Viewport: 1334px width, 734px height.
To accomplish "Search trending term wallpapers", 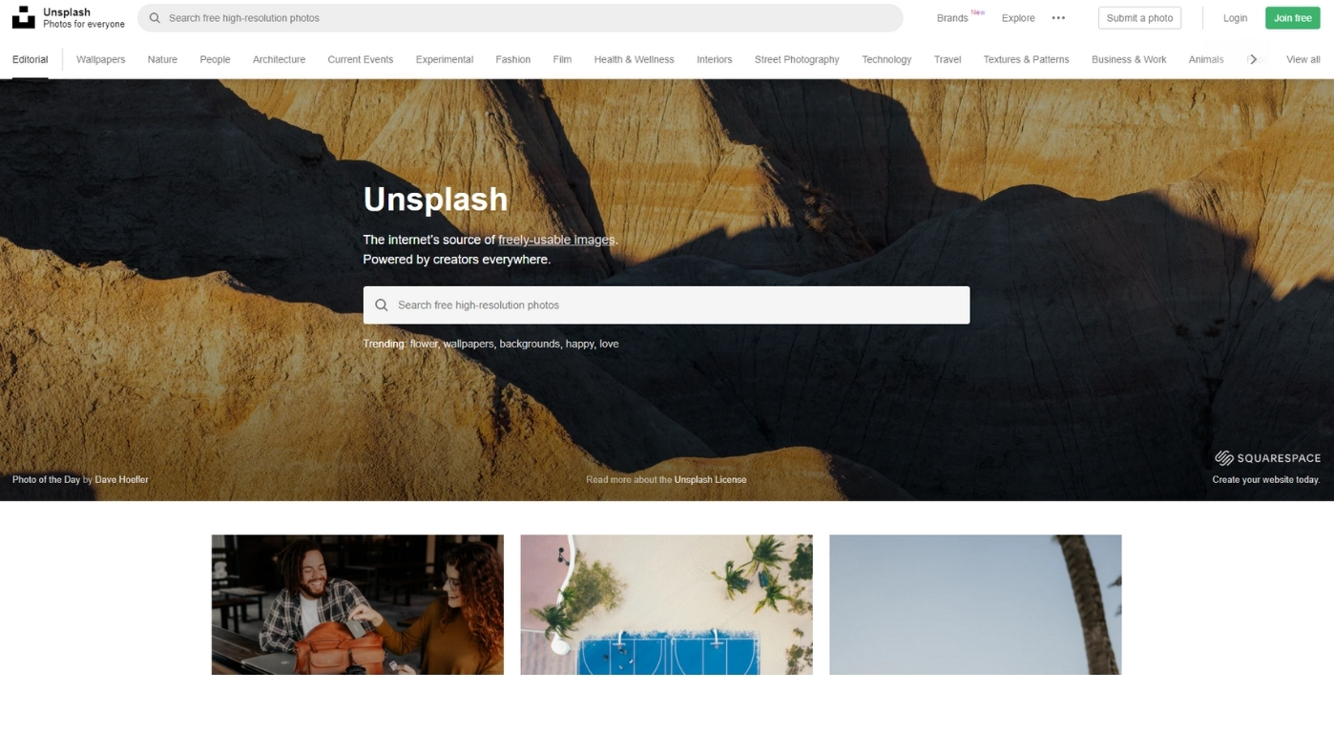I will point(469,344).
